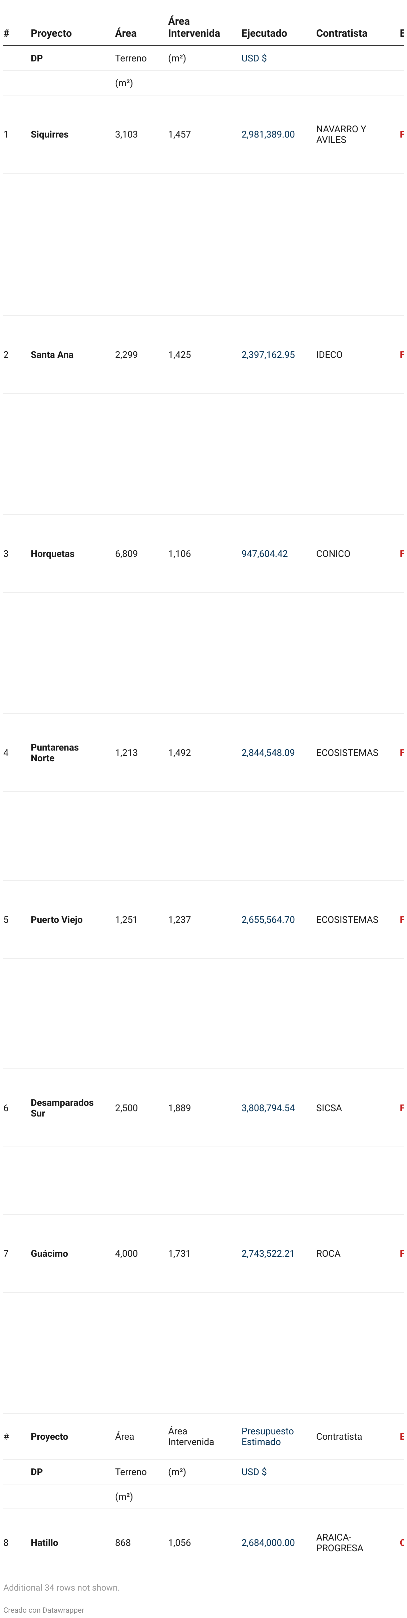Image resolution: width=407 pixels, height=1618 pixels.
Task: Click the Proyecto column header
Action: click(51, 33)
